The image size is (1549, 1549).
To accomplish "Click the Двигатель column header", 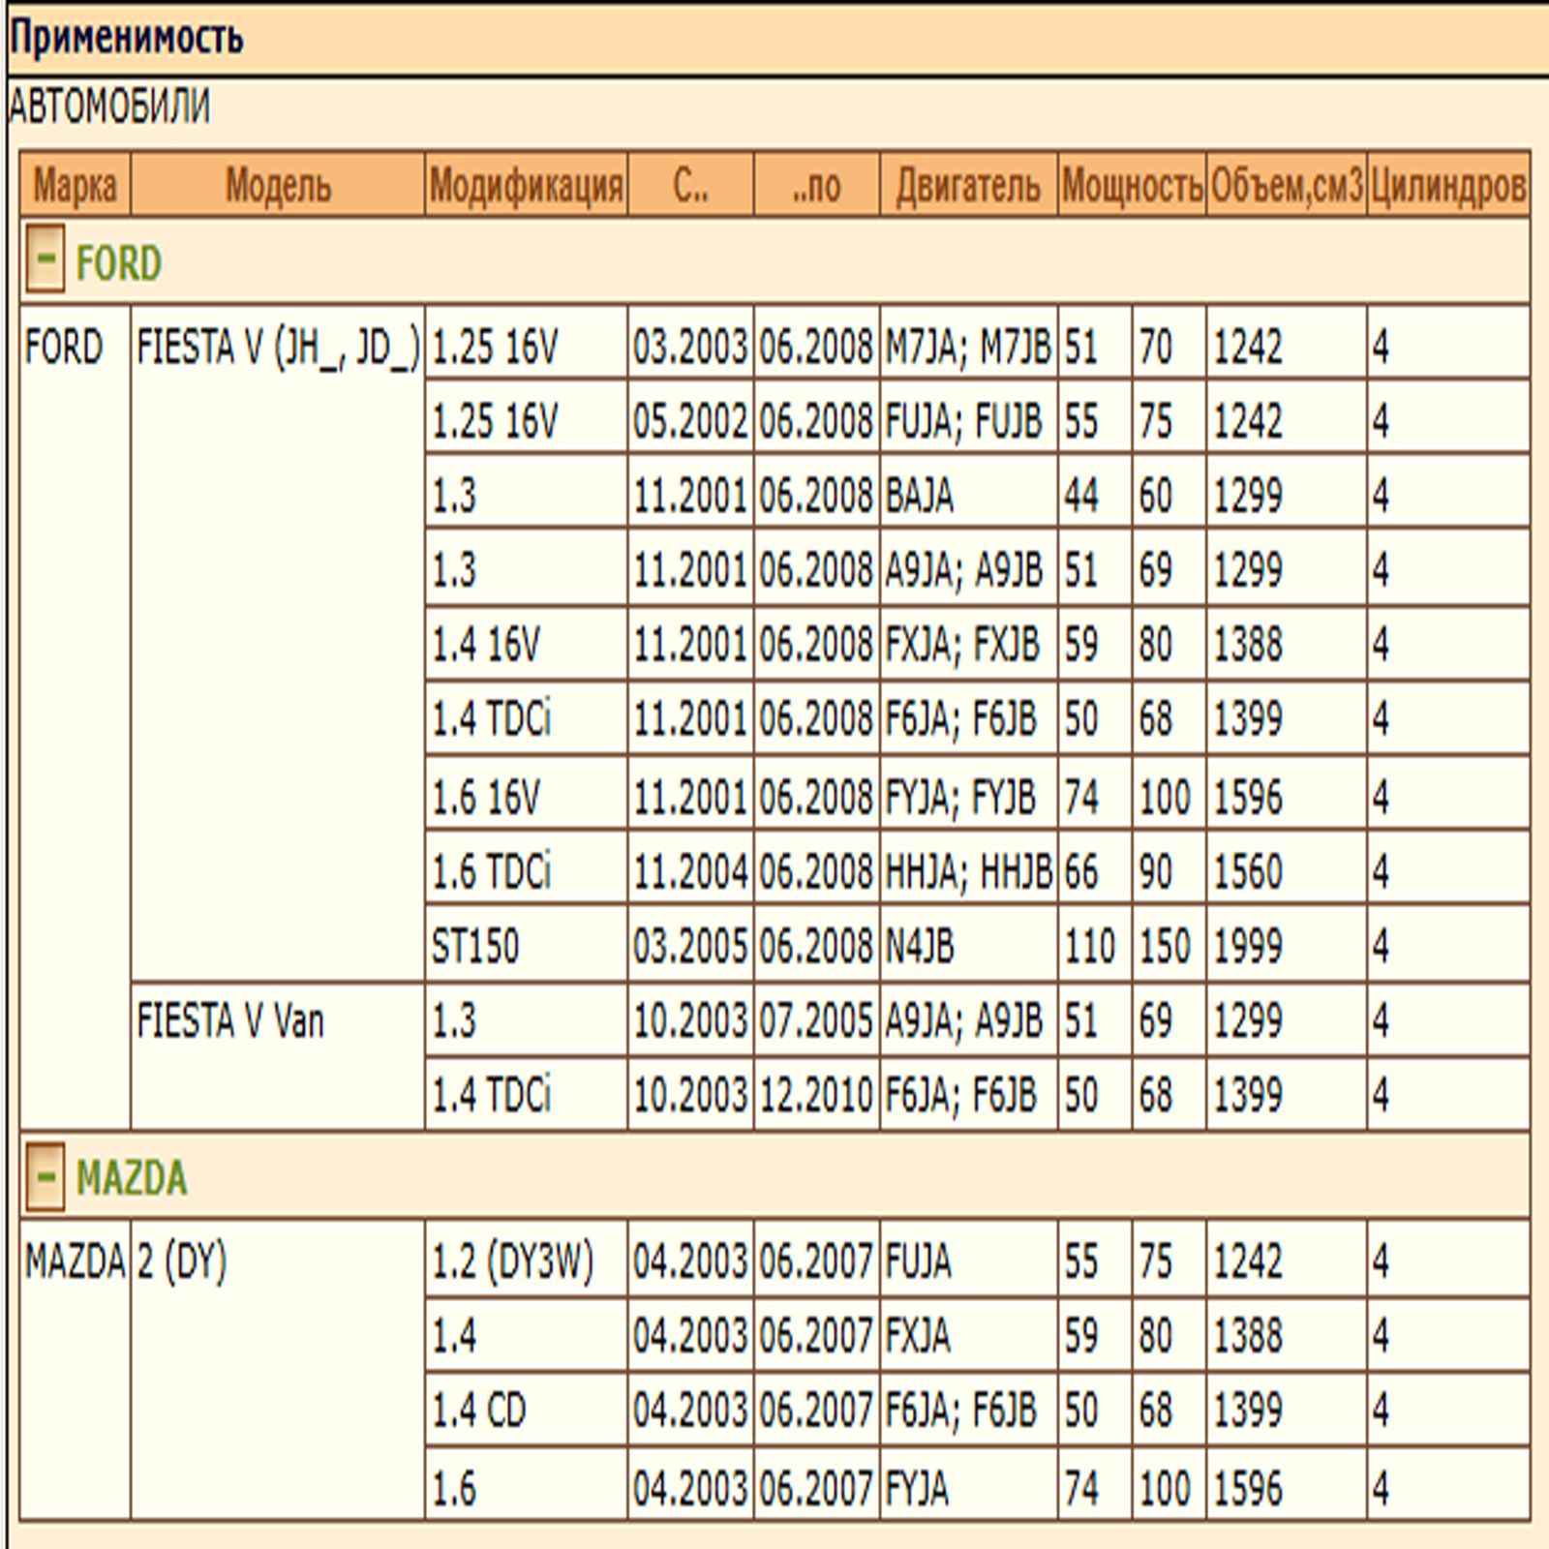I will pyautogui.click(x=968, y=184).
